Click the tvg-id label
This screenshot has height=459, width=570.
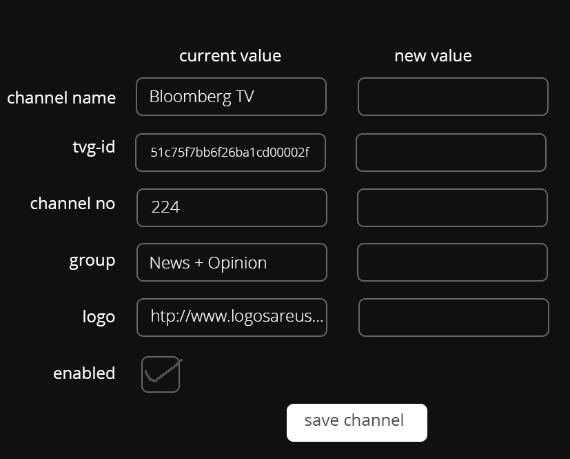(x=94, y=147)
